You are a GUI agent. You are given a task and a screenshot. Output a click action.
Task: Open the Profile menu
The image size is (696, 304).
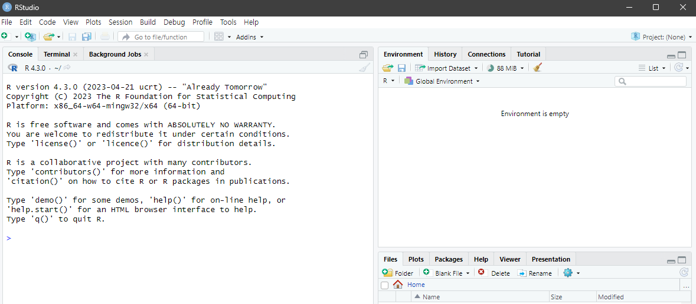[202, 22]
